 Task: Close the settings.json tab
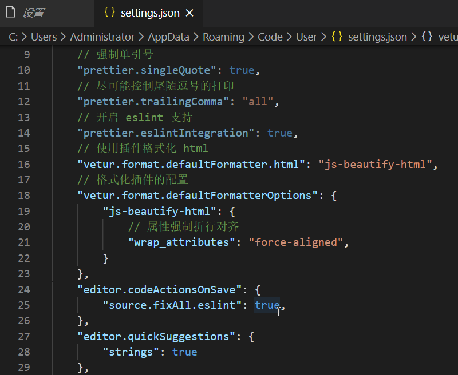(189, 13)
